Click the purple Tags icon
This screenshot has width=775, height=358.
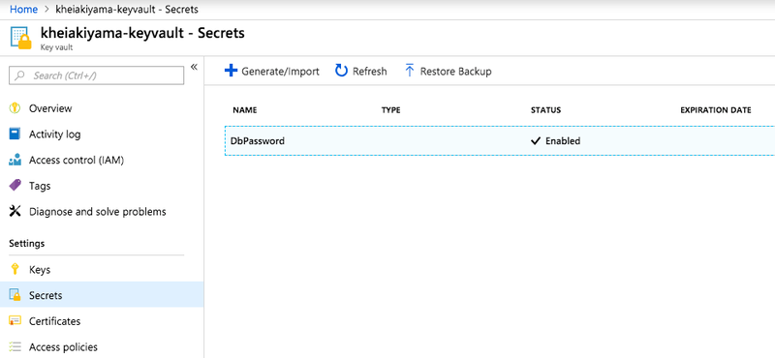tap(15, 186)
